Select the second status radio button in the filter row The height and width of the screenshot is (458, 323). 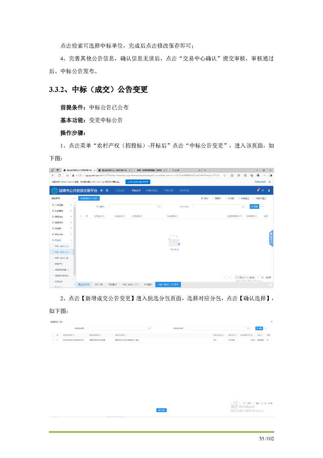coord(213,198)
